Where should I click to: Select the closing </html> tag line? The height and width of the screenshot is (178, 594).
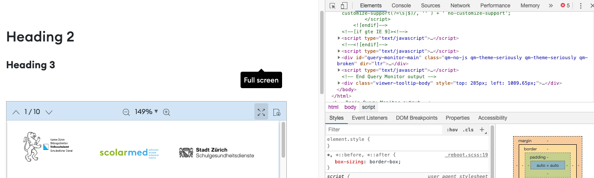click(x=341, y=96)
